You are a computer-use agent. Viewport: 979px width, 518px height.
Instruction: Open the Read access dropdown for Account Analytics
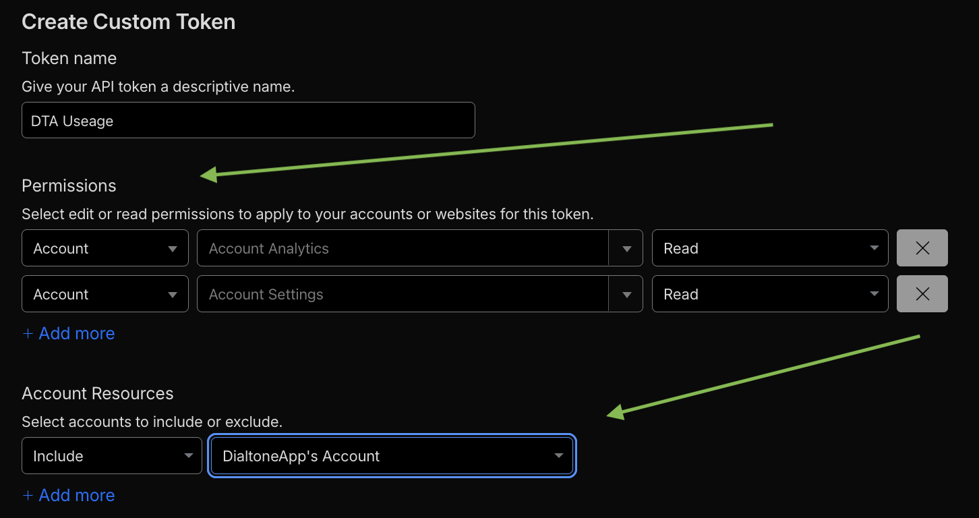pyautogui.click(x=770, y=248)
